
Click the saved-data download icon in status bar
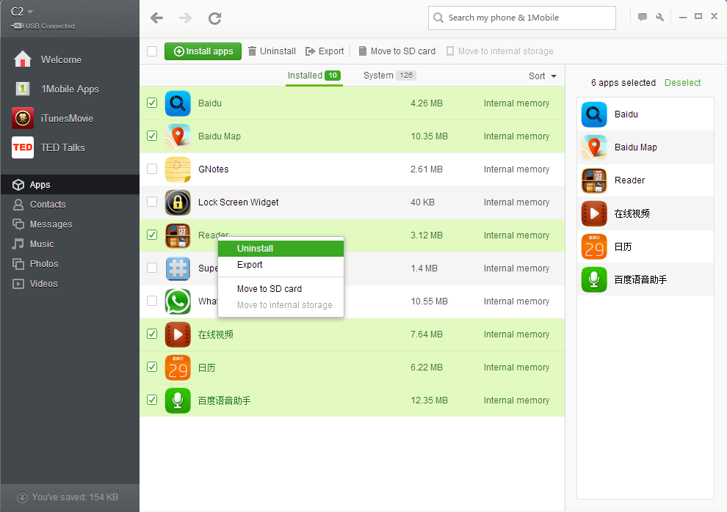pos(22,497)
